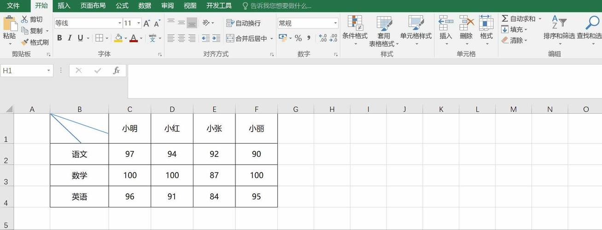
Task: Apply the yellow fill color bucket
Action: 118,38
